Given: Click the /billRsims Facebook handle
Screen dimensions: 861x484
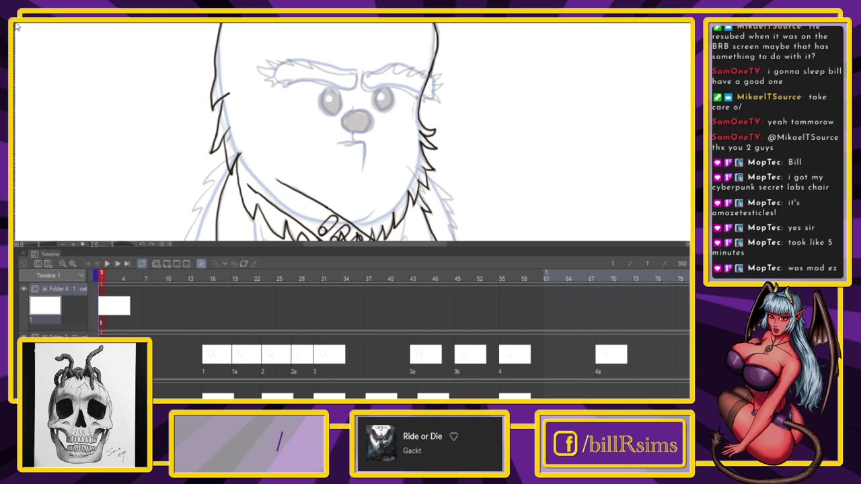Looking at the screenshot, I should pyautogui.click(x=630, y=444).
